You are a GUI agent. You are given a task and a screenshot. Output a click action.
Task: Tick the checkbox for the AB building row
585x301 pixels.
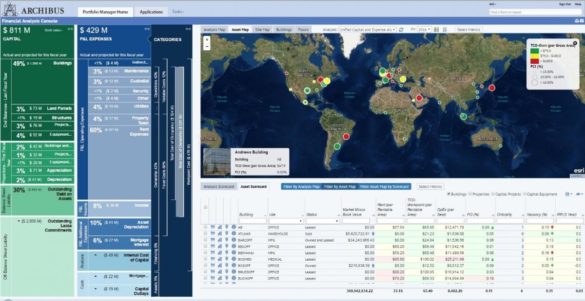pyautogui.click(x=206, y=227)
